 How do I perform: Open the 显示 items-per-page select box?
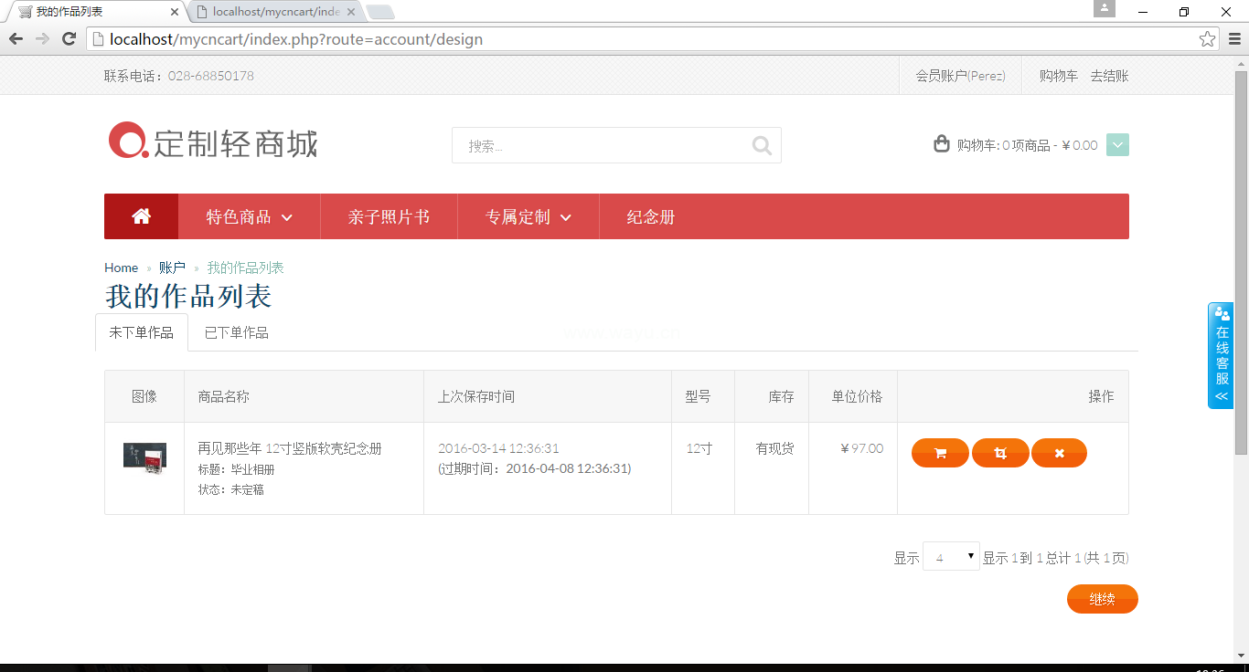click(951, 557)
